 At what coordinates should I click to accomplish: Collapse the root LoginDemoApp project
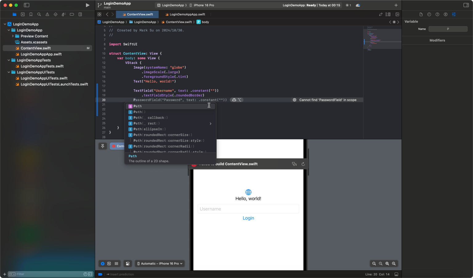5,24
